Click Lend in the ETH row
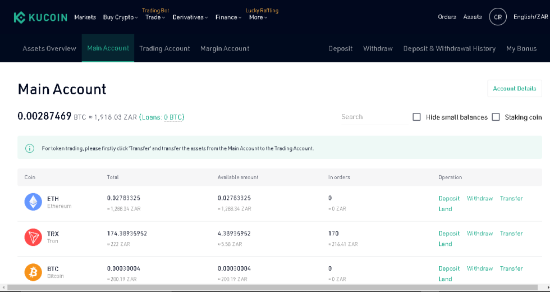This screenshot has width=550, height=292. pos(445,209)
